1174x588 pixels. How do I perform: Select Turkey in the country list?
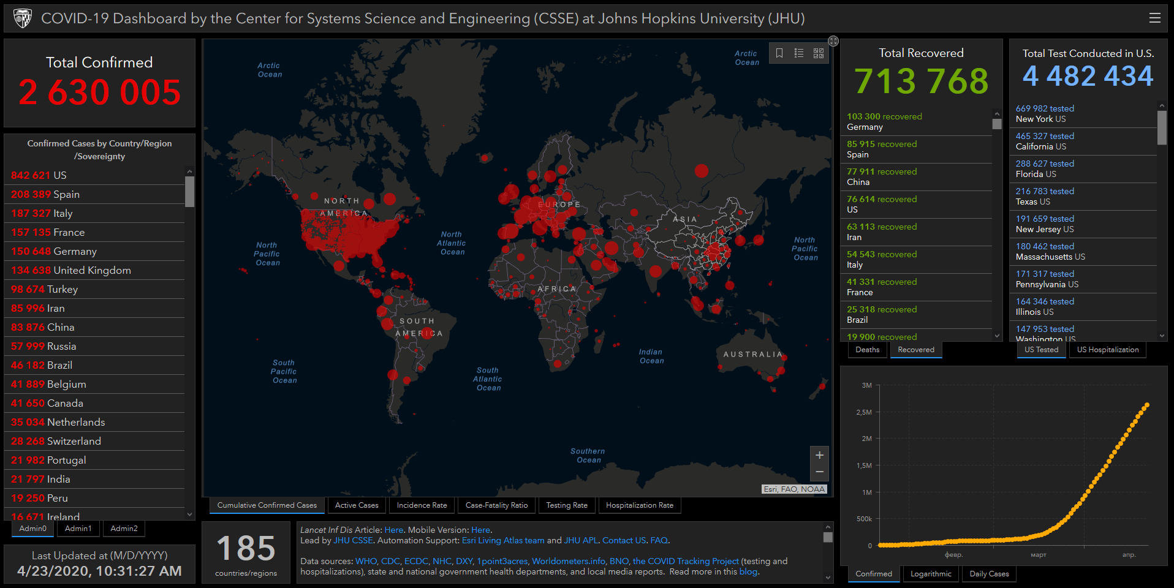pos(94,289)
